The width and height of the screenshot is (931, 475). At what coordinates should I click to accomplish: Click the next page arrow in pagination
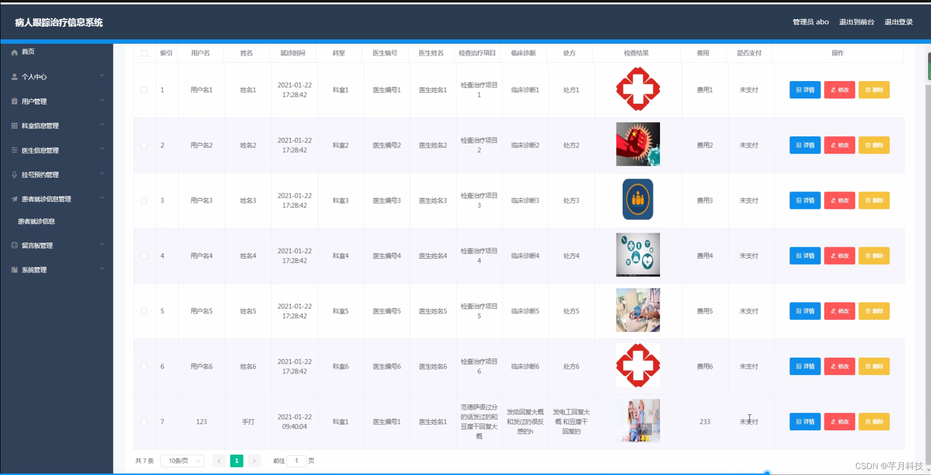(x=254, y=461)
